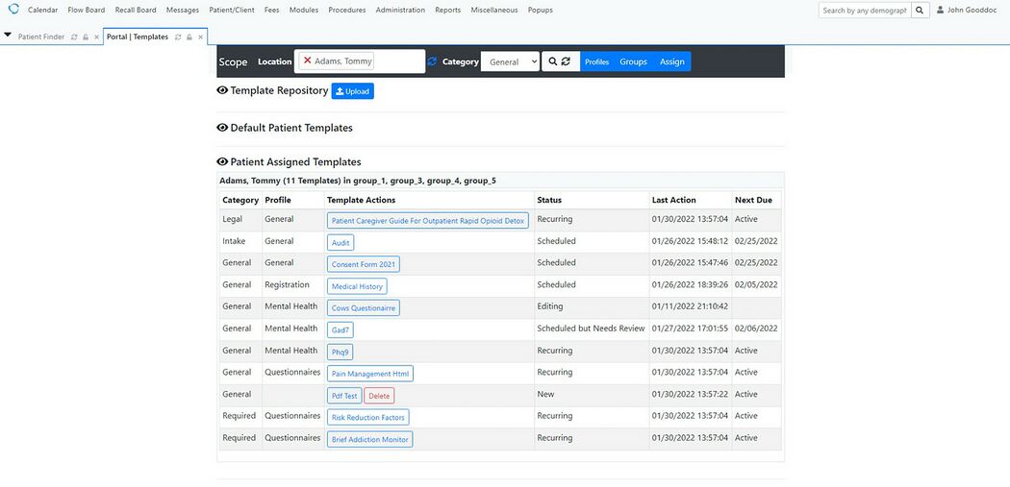Screen dimensions: 1010x487
Task: Click the Upload button
Action: (352, 91)
